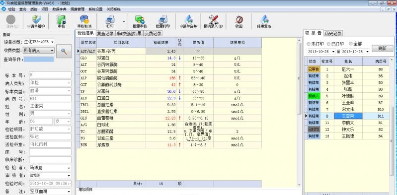Click the 刷新 button
Screen dimensions: 397x195
click(382, 49)
